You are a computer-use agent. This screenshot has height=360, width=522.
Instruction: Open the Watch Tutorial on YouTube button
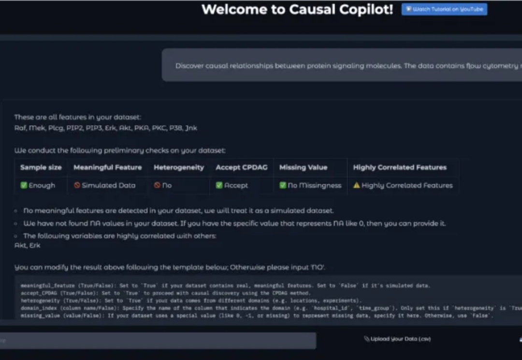tap(444, 9)
